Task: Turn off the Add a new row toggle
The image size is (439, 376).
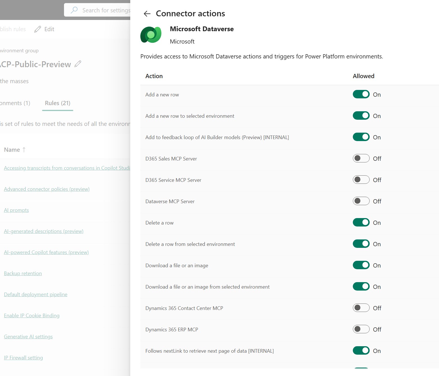Action: [x=361, y=94]
